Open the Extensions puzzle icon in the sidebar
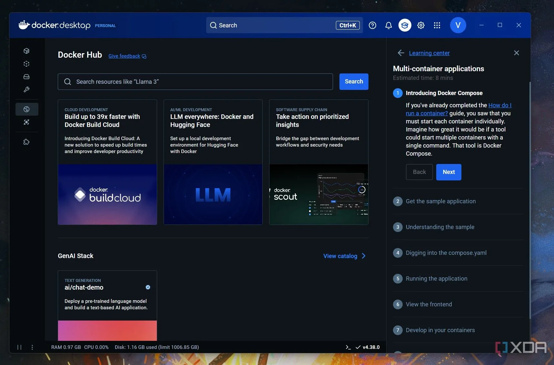Screen dimensions: 554x365 pos(26,142)
